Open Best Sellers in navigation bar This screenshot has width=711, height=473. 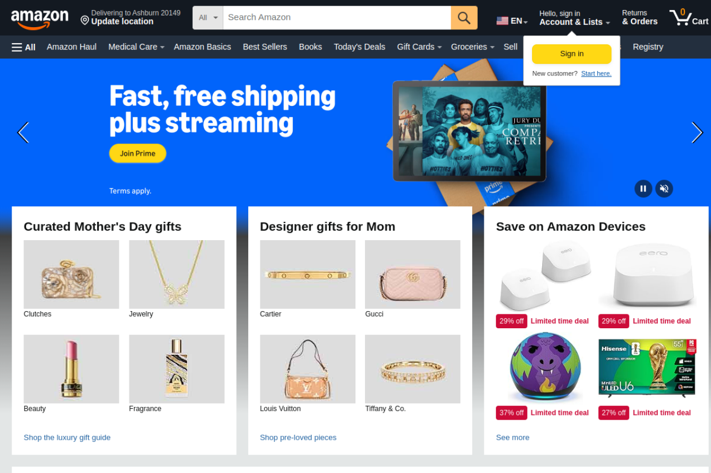265,47
